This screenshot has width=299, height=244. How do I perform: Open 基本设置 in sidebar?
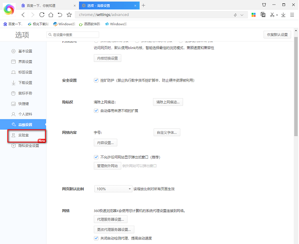pyautogui.click(x=23, y=51)
